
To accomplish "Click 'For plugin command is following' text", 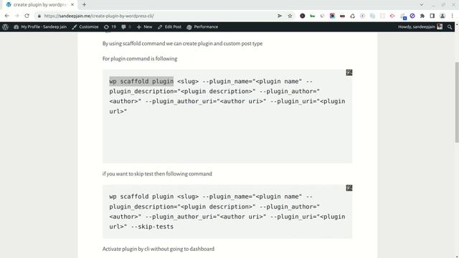I will point(140,59).
